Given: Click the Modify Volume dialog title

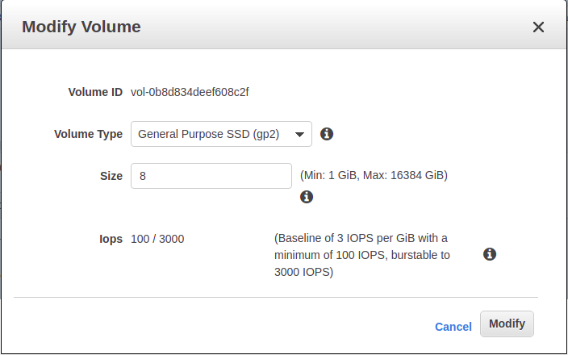Looking at the screenshot, I should pyautogui.click(x=81, y=27).
